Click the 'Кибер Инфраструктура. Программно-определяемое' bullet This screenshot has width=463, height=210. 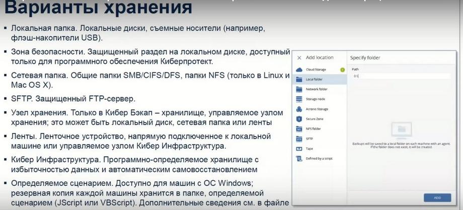tap(135, 165)
